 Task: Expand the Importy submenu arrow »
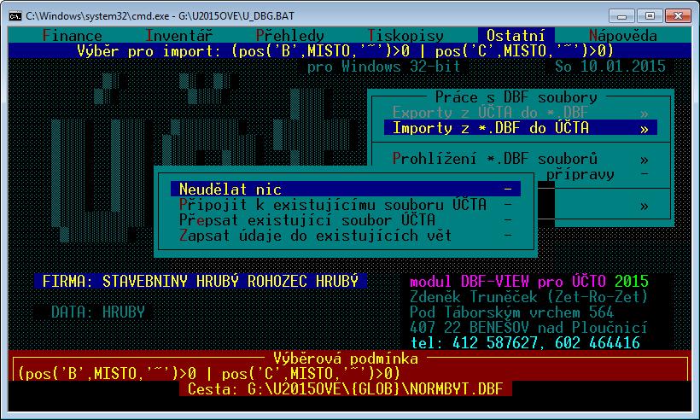[x=644, y=129]
